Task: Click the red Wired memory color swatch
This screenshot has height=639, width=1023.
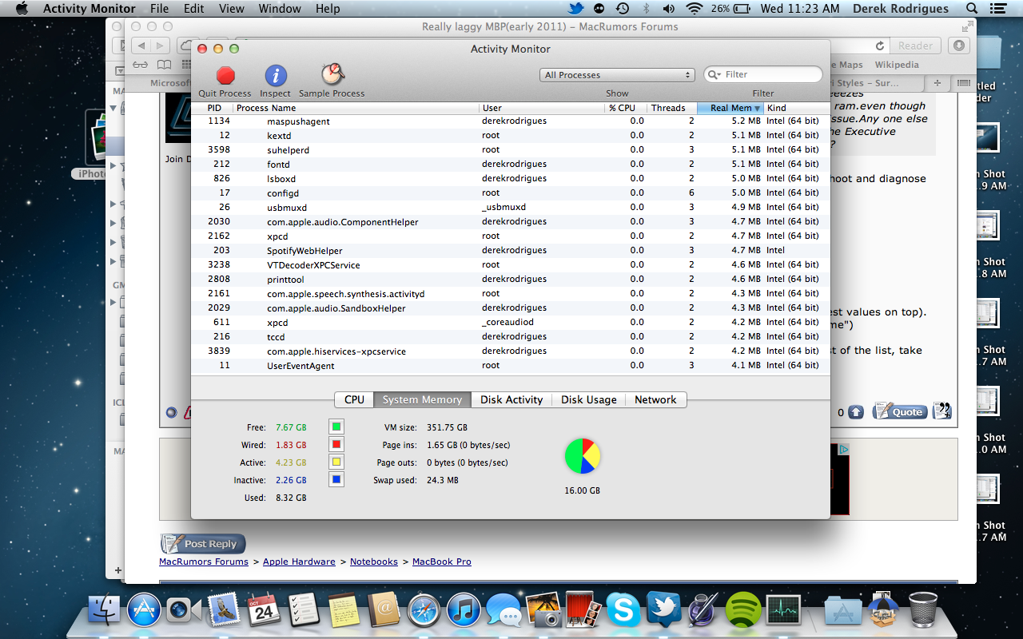Action: tap(336, 445)
